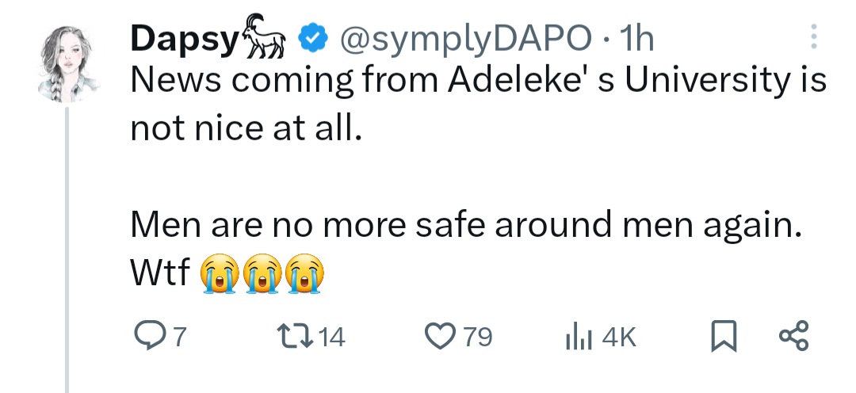Click the 1h timestamp
This screenshot has height=393, width=856.
[638, 37]
